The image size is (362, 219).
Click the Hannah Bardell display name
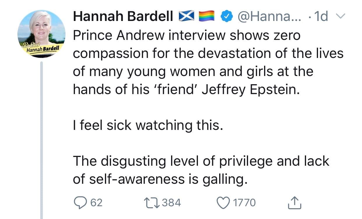pyautogui.click(x=123, y=17)
